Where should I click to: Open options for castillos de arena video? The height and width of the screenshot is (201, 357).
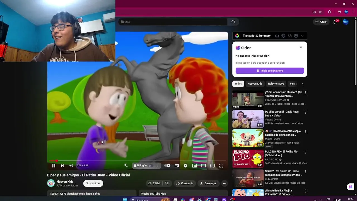click(x=305, y=131)
